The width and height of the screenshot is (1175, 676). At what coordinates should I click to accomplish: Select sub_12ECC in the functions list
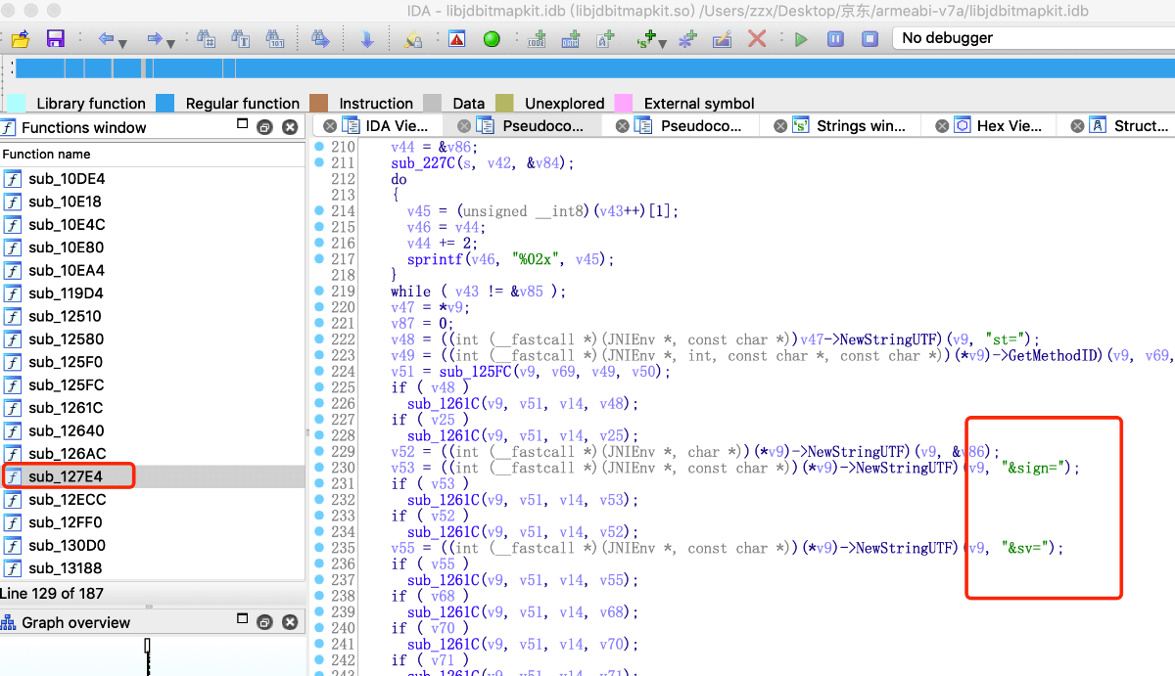click(x=65, y=500)
